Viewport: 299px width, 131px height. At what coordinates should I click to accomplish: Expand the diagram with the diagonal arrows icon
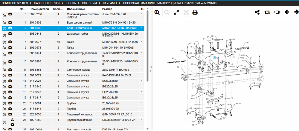pos(177,13)
